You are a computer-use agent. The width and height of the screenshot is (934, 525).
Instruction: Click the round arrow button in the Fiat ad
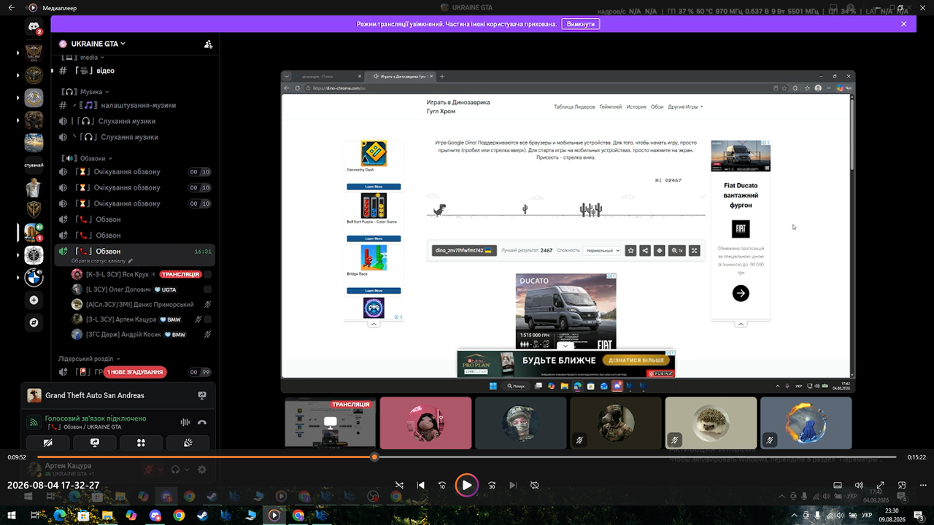coord(741,293)
